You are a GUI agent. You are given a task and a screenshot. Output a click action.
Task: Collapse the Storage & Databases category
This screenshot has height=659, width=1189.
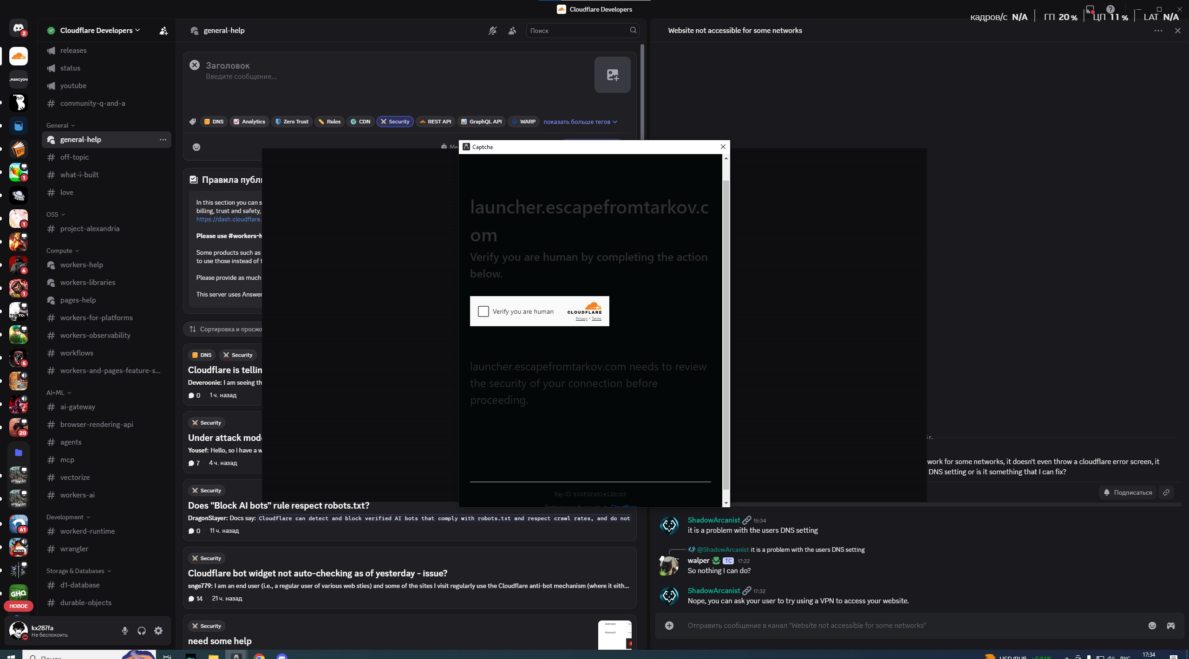pos(78,571)
